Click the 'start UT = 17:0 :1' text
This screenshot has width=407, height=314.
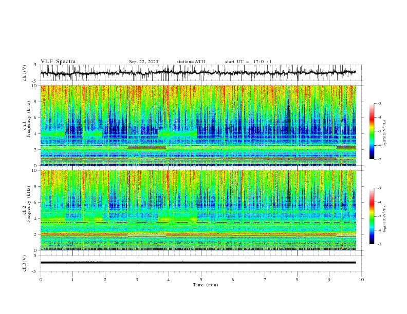pyautogui.click(x=248, y=62)
